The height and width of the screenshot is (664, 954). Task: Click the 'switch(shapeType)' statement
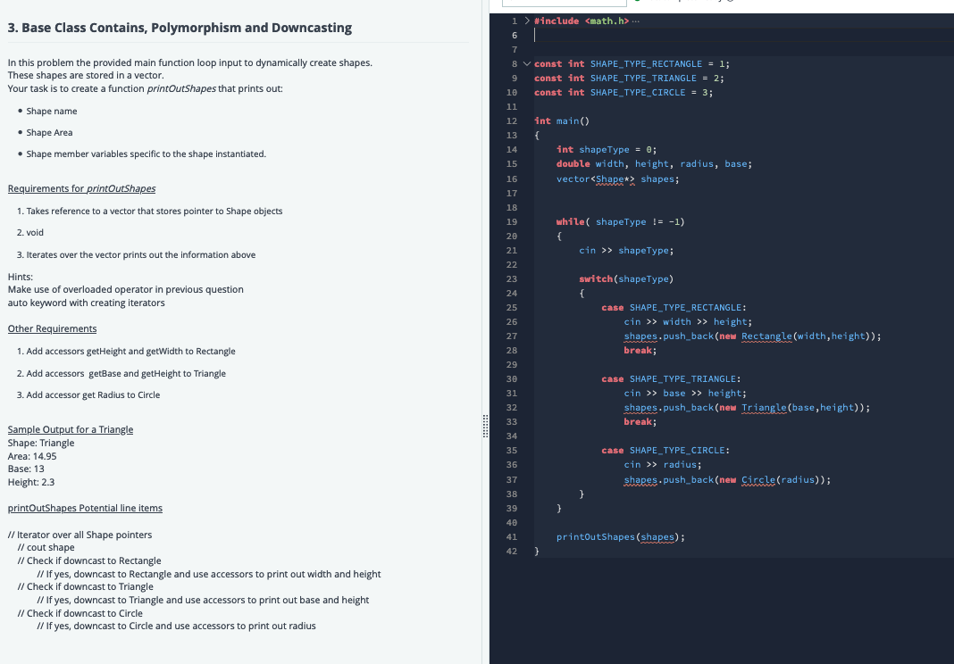click(626, 279)
